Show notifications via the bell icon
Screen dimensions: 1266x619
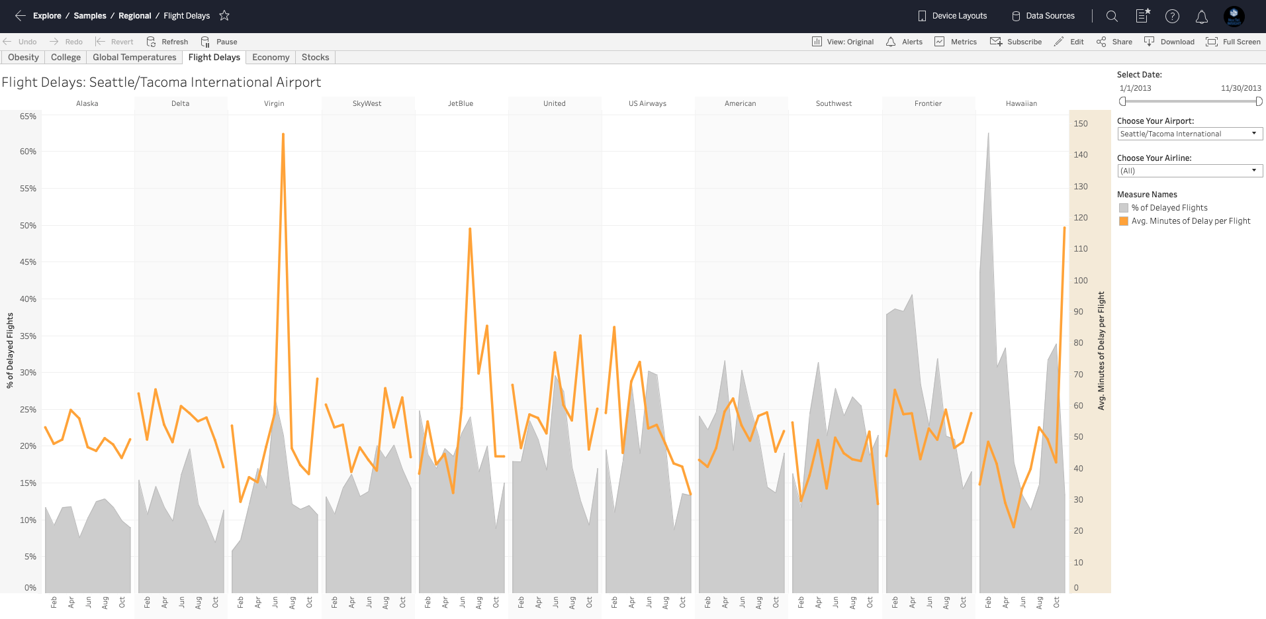pyautogui.click(x=1202, y=16)
